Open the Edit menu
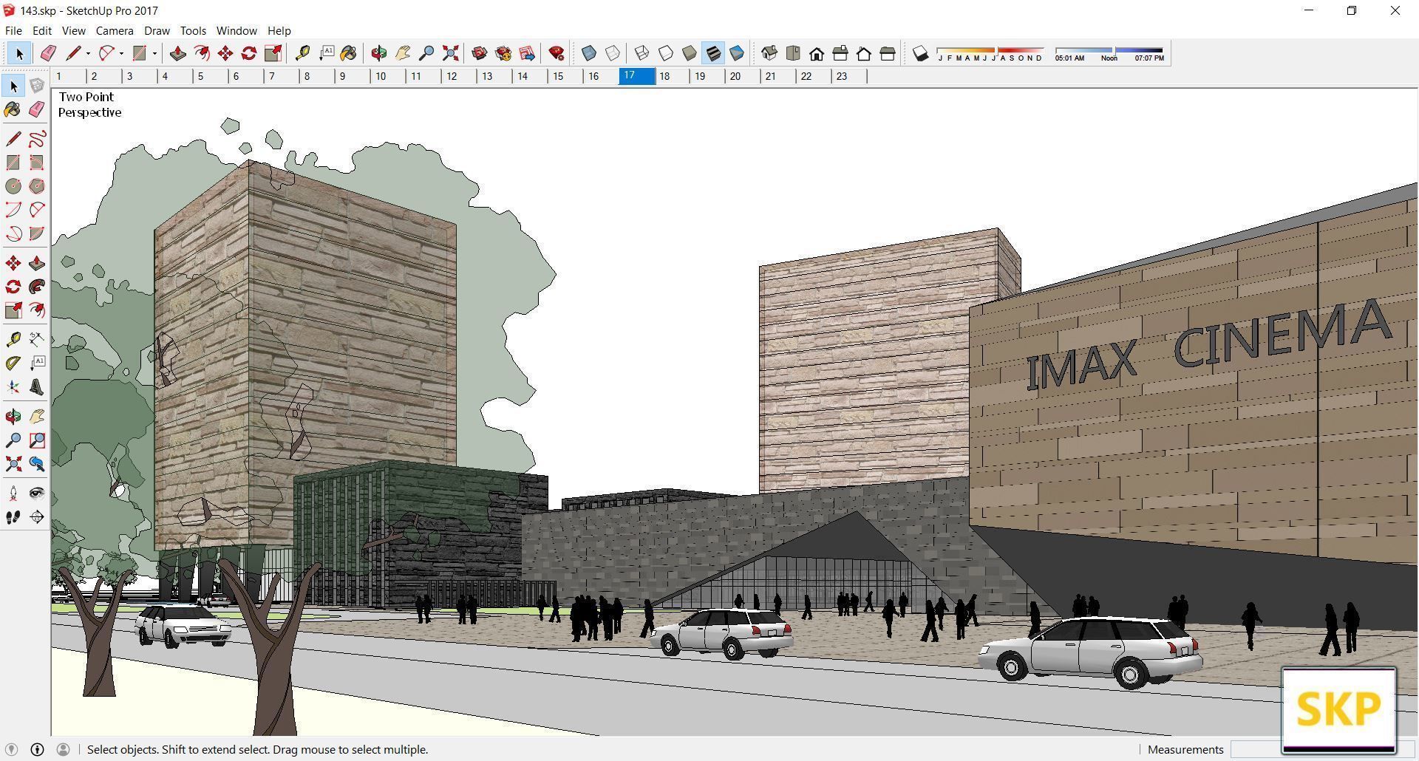The width and height of the screenshot is (1419, 761). (42, 31)
